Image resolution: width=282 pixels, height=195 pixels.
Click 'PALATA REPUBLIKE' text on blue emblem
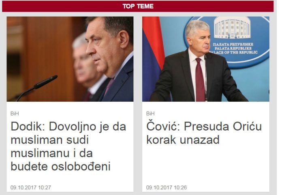tap(233, 48)
